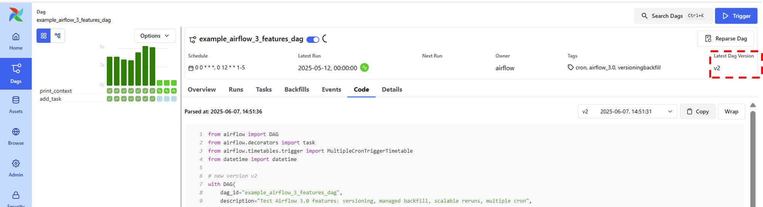763x207 pixels.
Task: Click the owner value airflow
Action: tap(505, 68)
